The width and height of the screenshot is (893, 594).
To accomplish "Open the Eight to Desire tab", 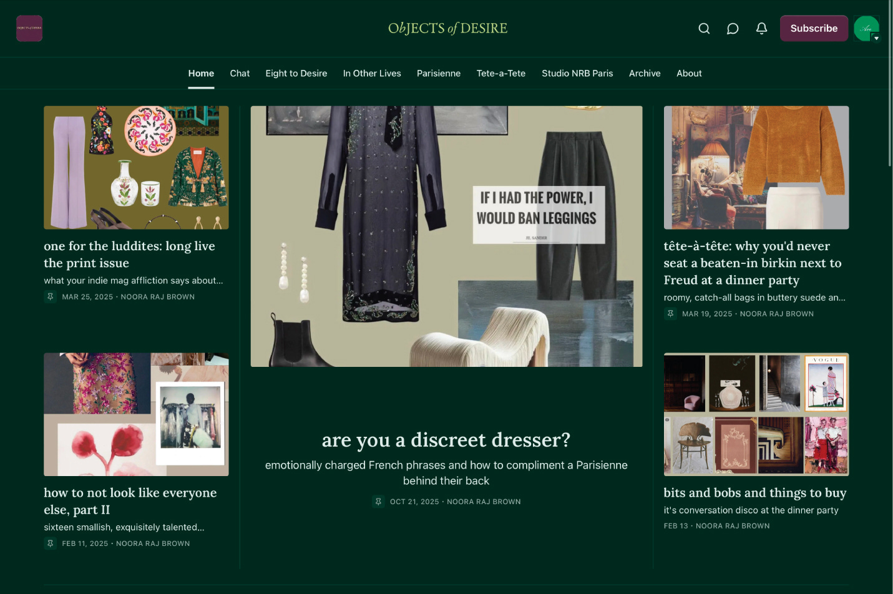I will click(x=296, y=74).
